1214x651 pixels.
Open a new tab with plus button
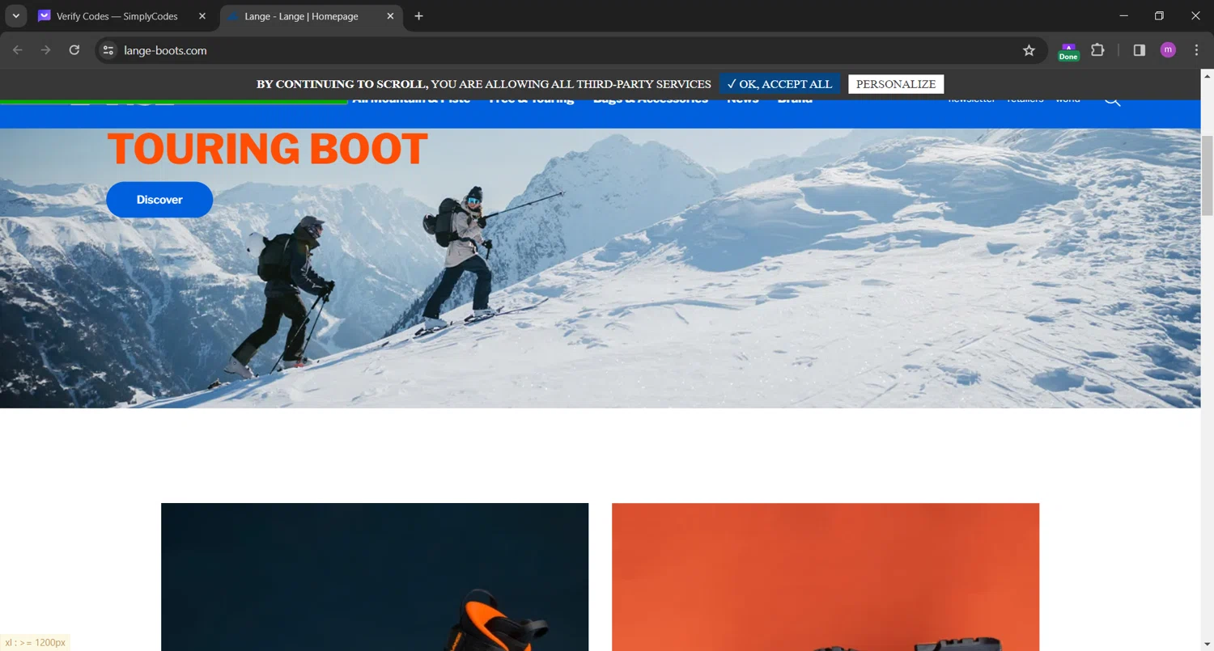(418, 16)
